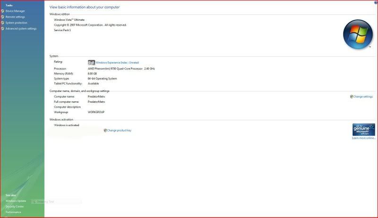The height and width of the screenshot is (218, 378).
Task: Follow the Learn more online link
Action: point(363,138)
